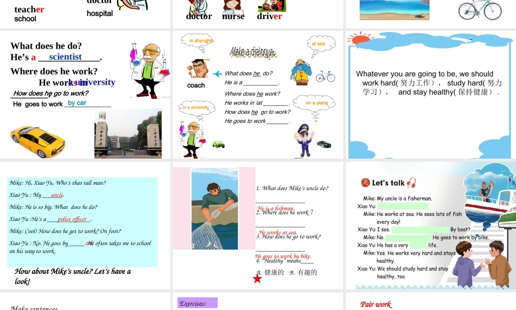Click the green blank before 'By boat?'
The width and height of the screenshot is (516, 310).
click(421, 229)
